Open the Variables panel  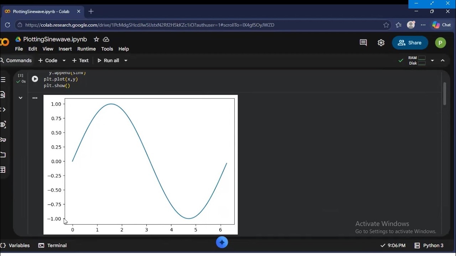coord(15,245)
